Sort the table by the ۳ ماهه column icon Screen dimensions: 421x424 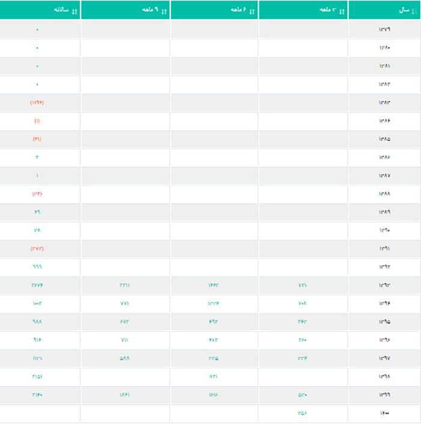pos(342,11)
